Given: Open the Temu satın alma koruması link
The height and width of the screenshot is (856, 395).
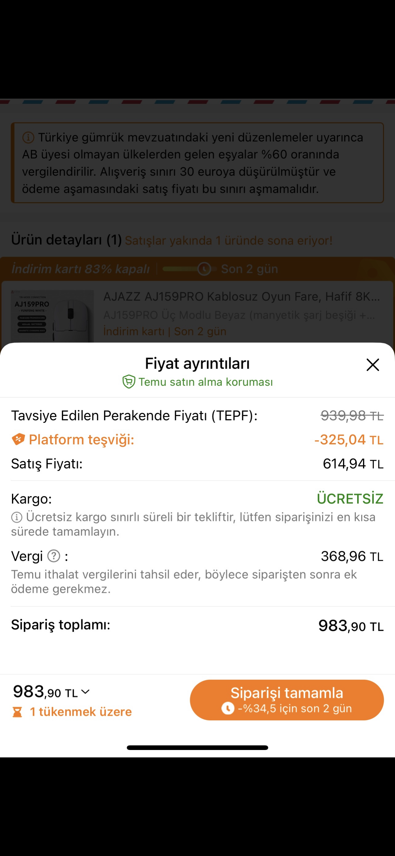Looking at the screenshot, I should 205,382.
